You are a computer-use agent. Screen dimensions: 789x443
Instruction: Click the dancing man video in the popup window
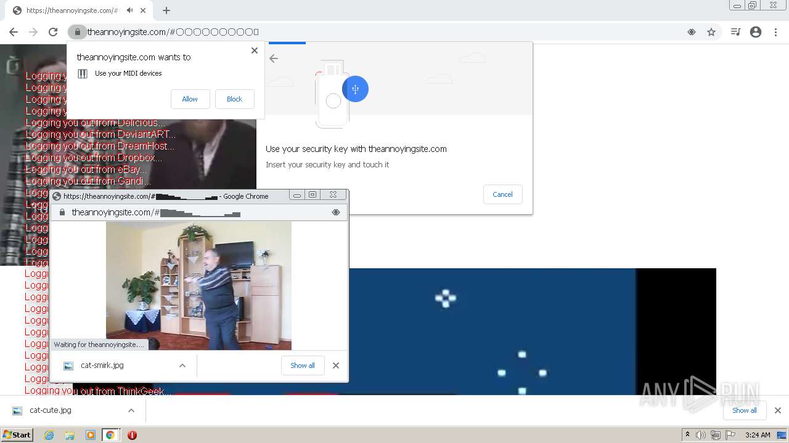[x=198, y=285]
